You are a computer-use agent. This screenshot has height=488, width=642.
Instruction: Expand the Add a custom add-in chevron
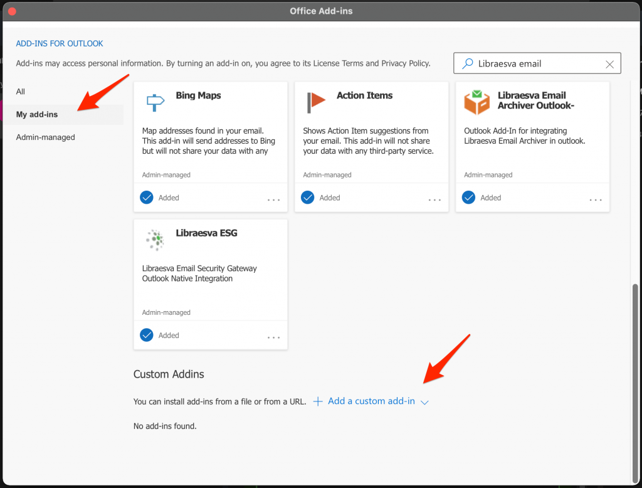(x=424, y=402)
